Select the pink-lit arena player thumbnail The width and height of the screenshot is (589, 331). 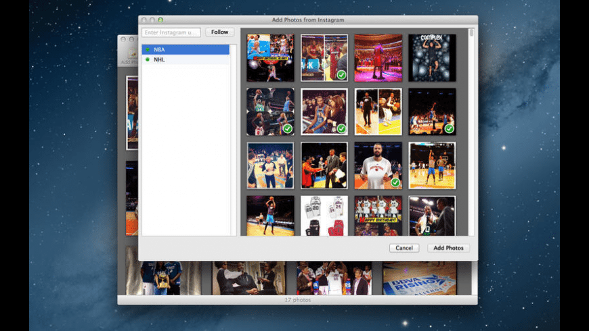[378, 58]
